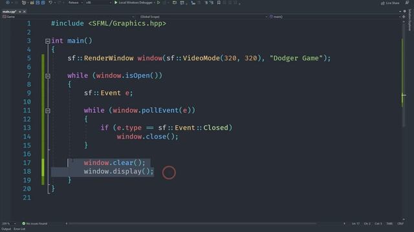Open the Error List tab
Image resolution: width=414 pixels, height=232 pixels.
pyautogui.click(x=19, y=229)
